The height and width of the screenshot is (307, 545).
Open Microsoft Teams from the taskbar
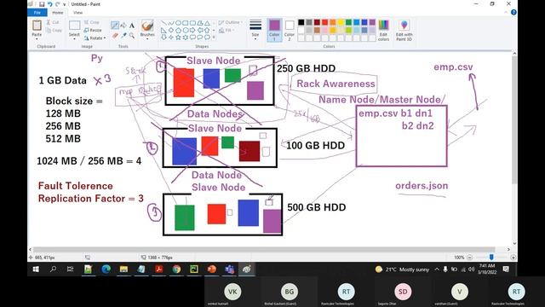pos(229,269)
